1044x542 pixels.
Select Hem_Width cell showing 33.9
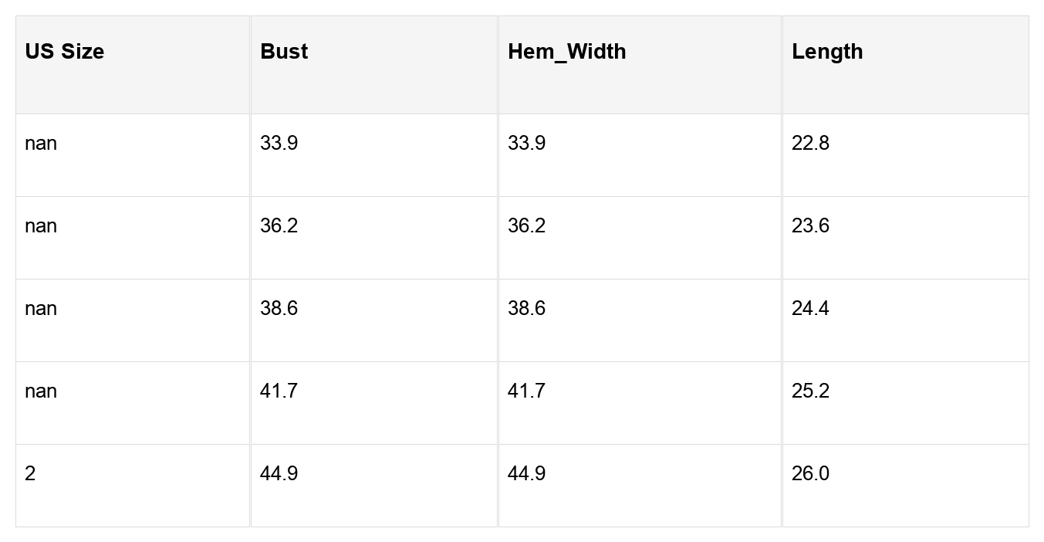tap(640, 155)
